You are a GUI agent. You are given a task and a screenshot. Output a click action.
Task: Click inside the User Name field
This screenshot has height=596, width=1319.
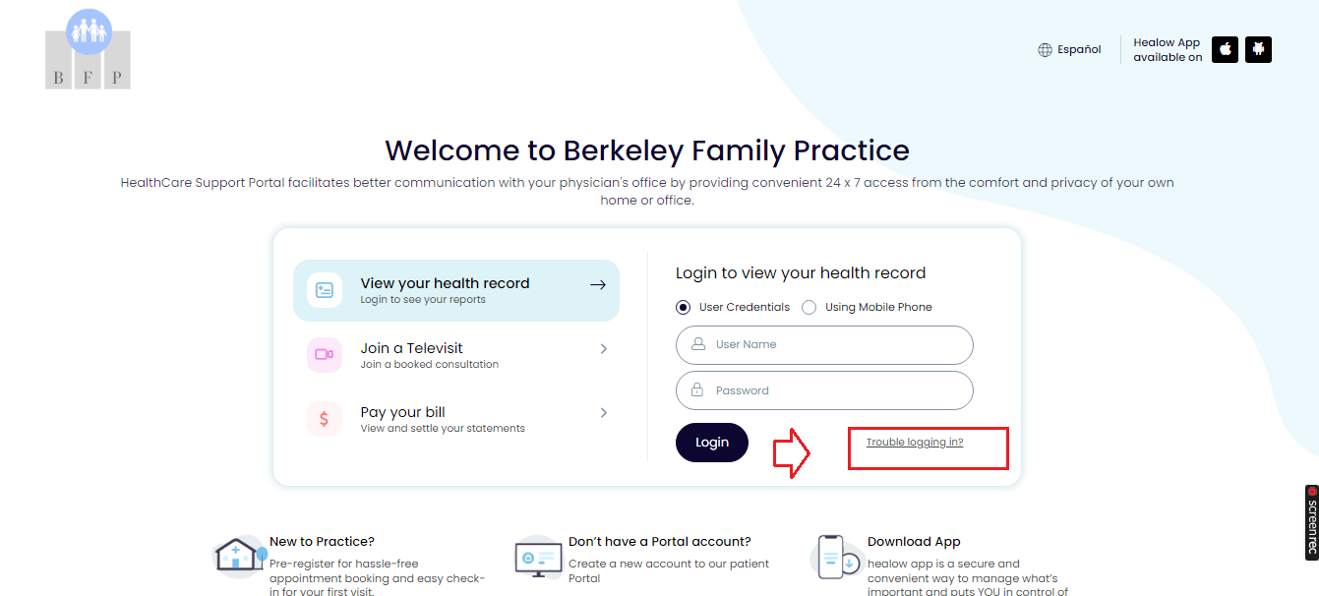[x=824, y=344]
